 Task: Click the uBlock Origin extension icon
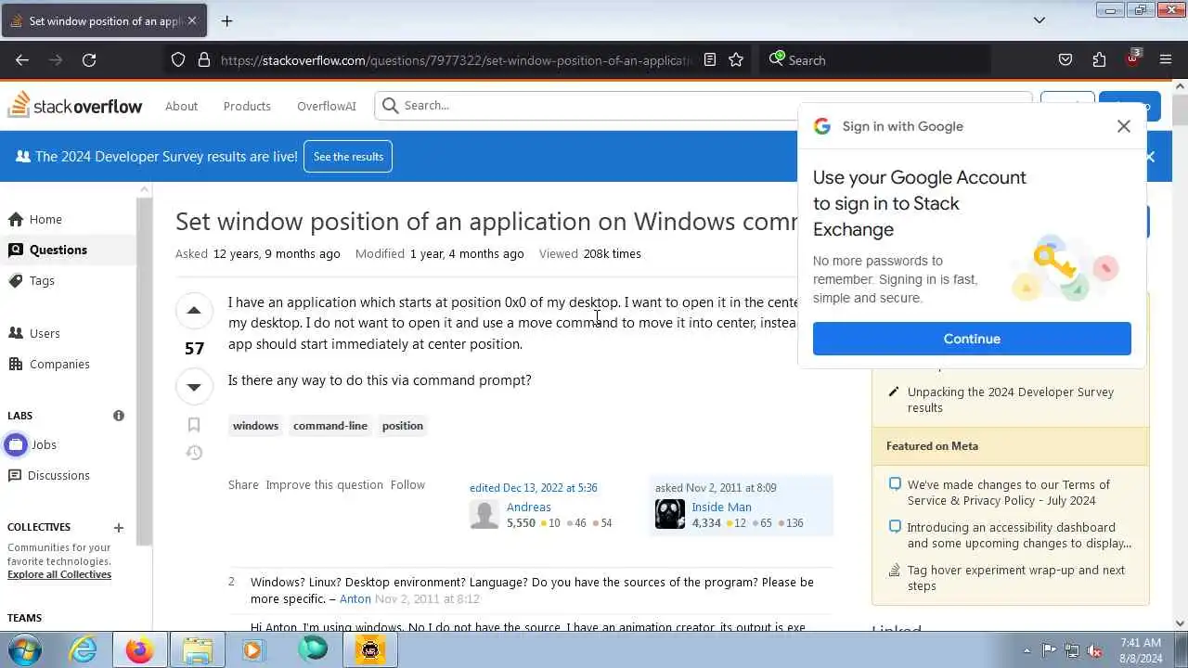click(1132, 59)
